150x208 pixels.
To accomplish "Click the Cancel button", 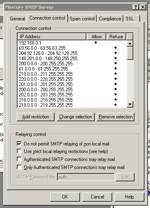I will 97,197.
